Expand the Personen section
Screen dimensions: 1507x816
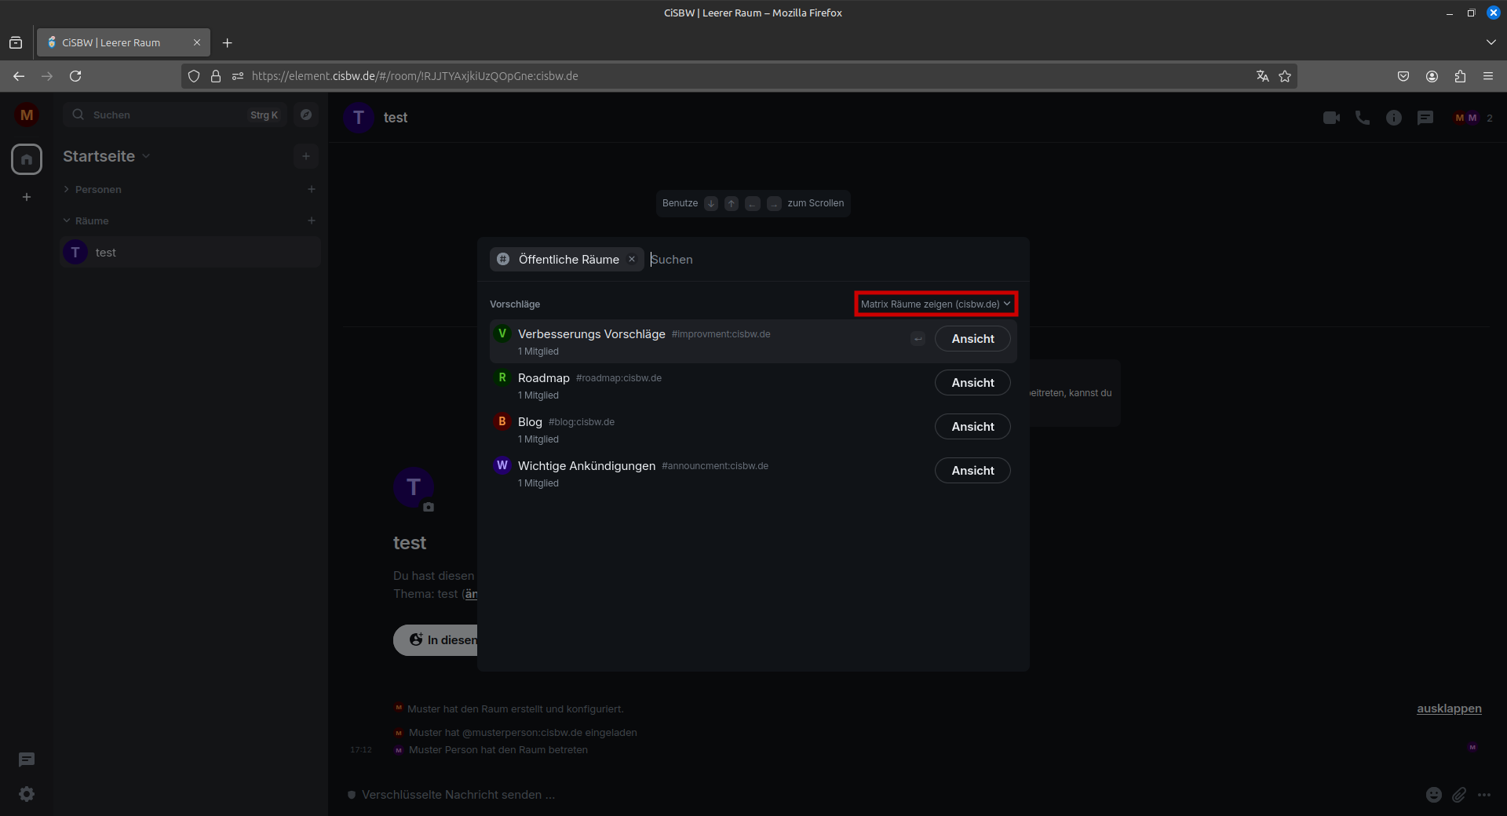pos(97,190)
